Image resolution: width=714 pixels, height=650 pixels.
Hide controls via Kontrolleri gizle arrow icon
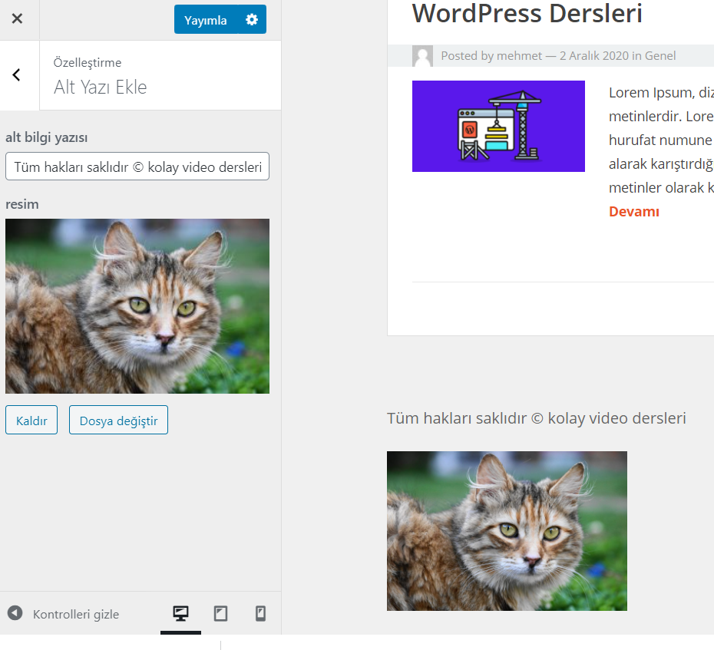coord(15,613)
